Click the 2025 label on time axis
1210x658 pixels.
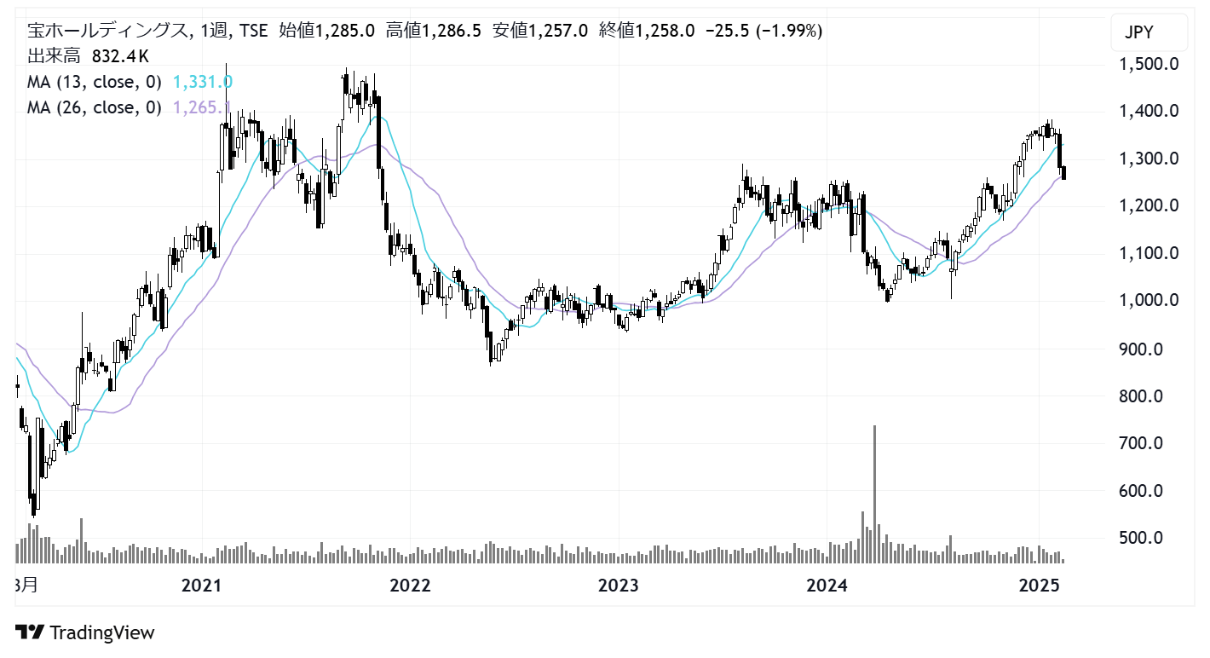coord(1039,586)
